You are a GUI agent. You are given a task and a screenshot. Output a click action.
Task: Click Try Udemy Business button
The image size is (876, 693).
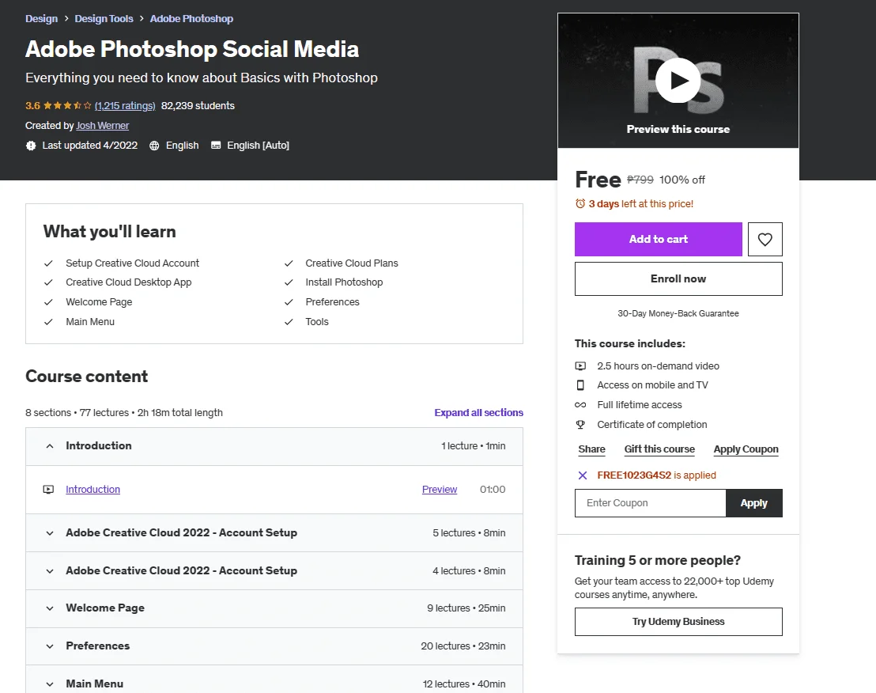click(x=678, y=622)
